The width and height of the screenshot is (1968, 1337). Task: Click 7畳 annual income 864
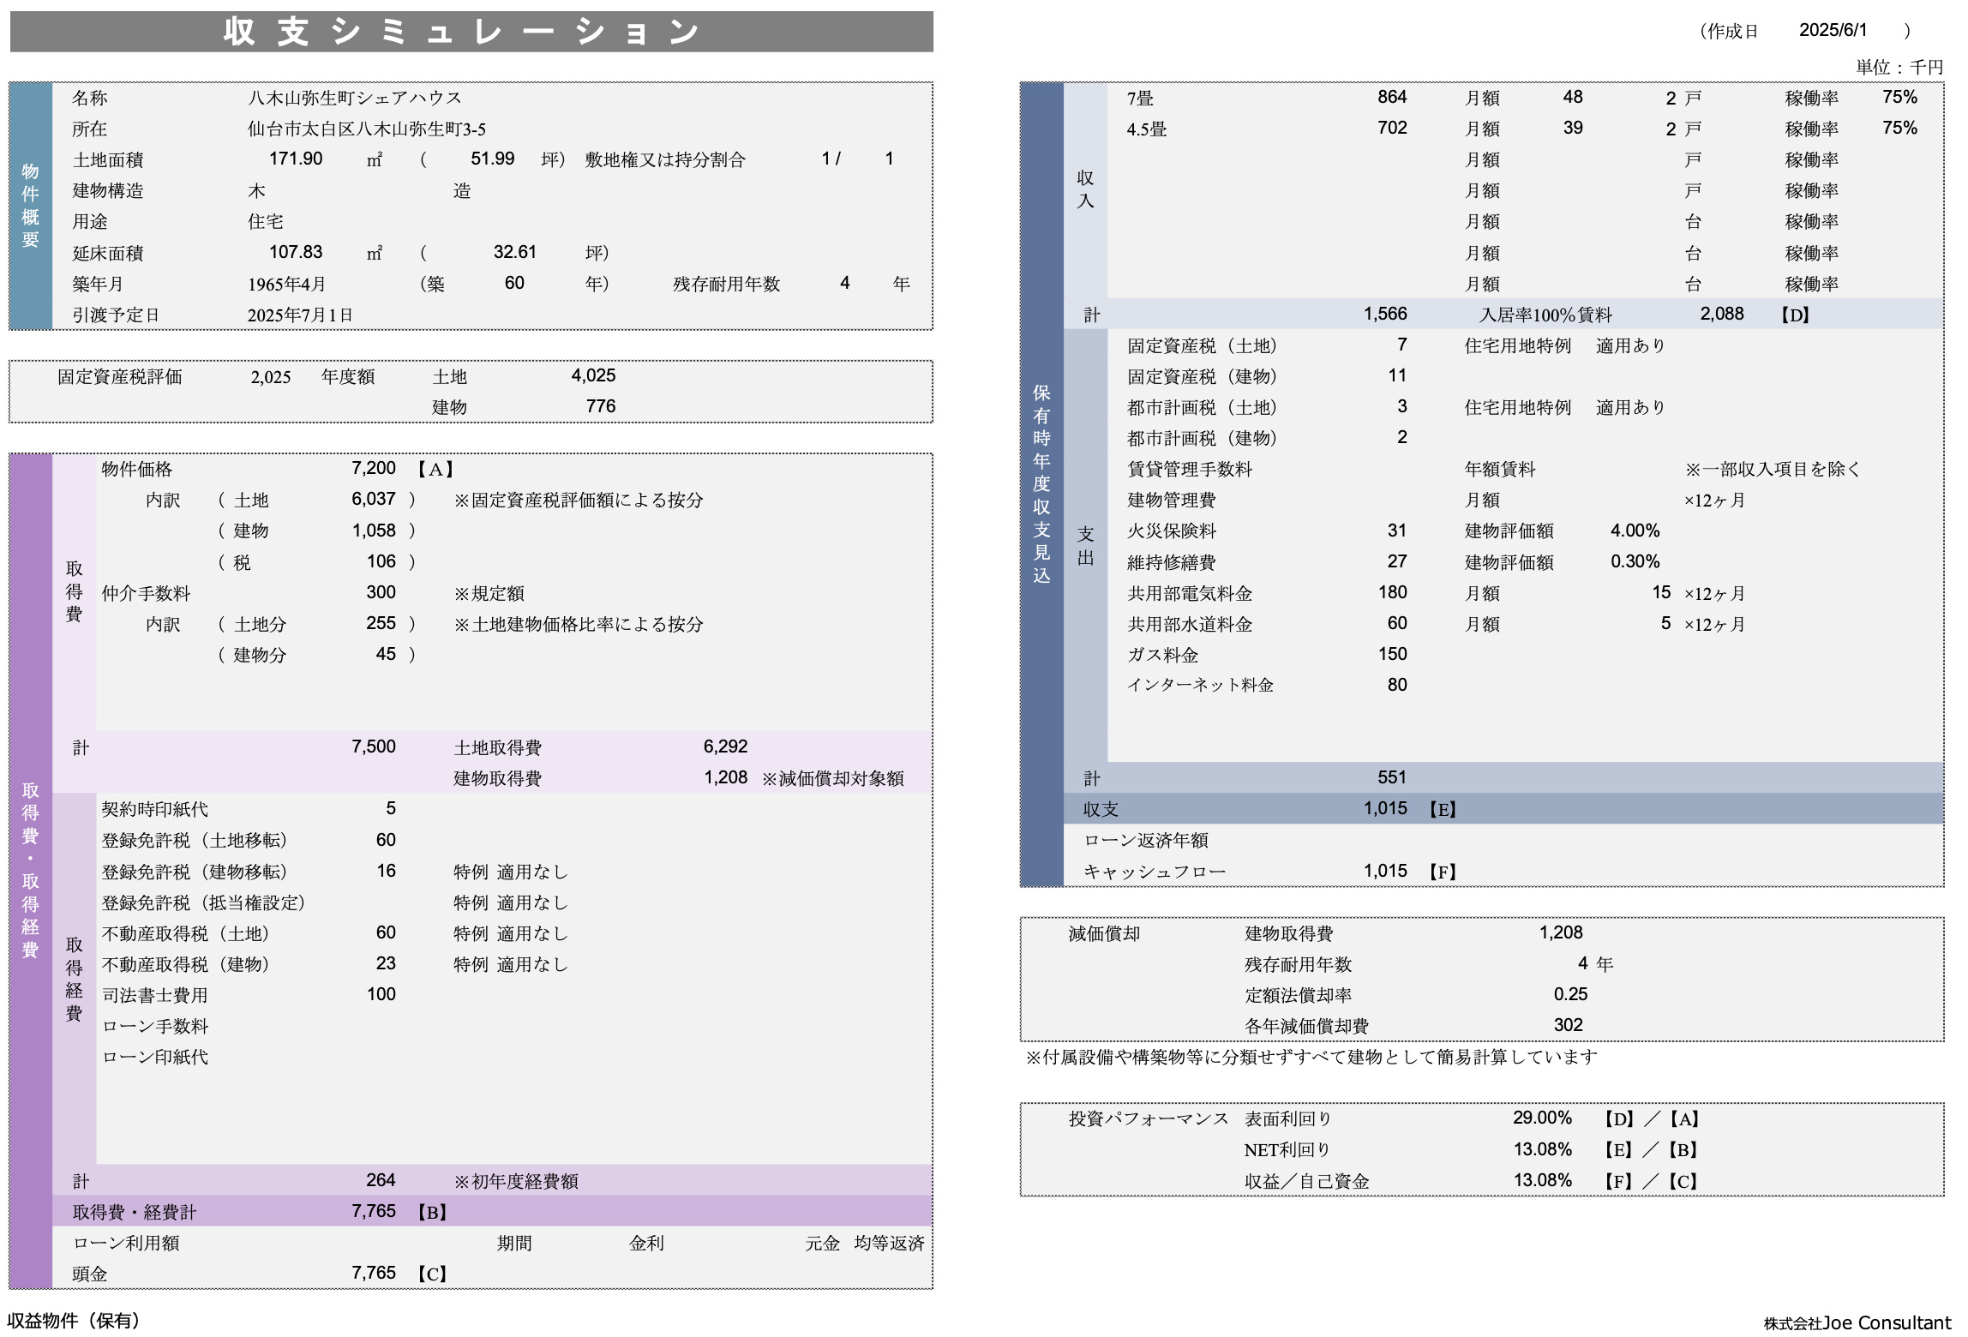coord(1392,97)
